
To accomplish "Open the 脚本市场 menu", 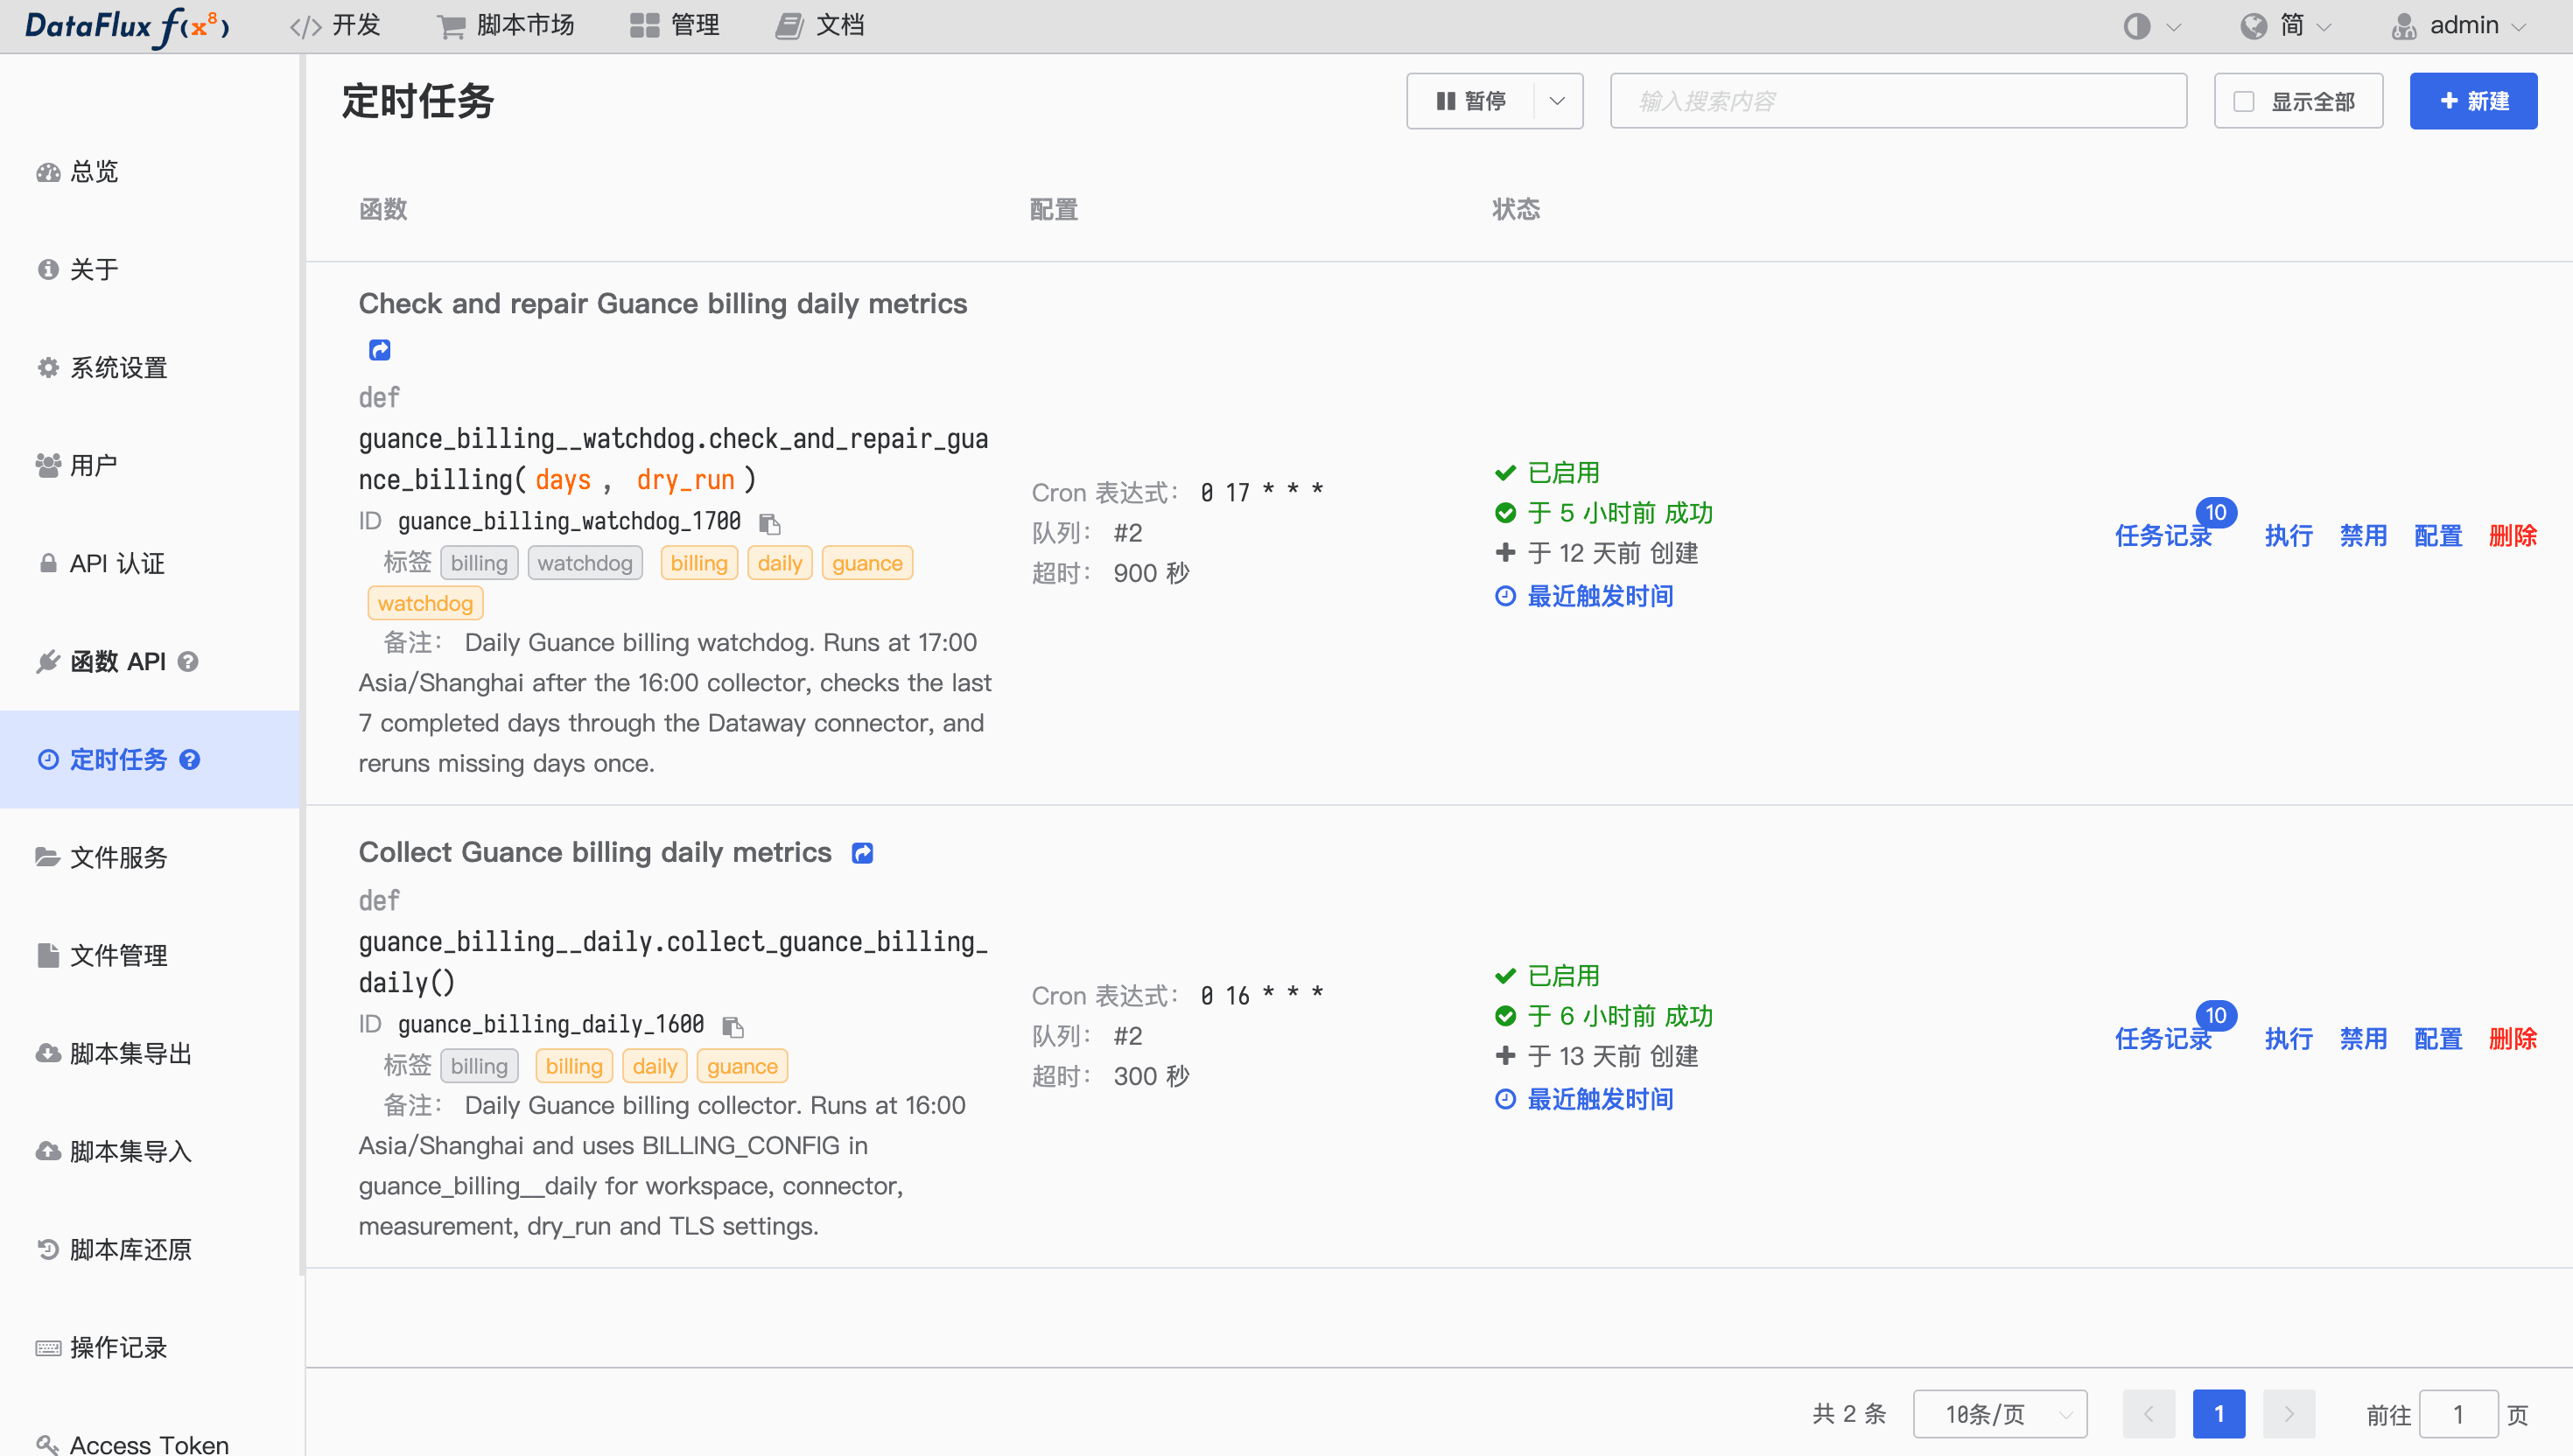I will (506, 26).
